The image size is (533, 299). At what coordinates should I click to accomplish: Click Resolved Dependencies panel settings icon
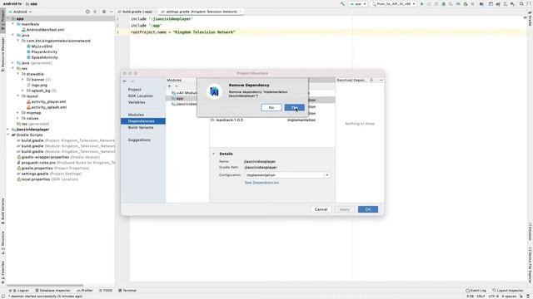371,81
